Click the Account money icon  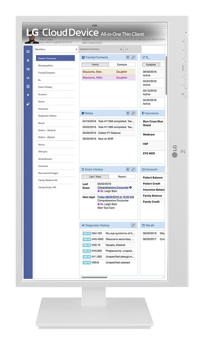pos(143,169)
